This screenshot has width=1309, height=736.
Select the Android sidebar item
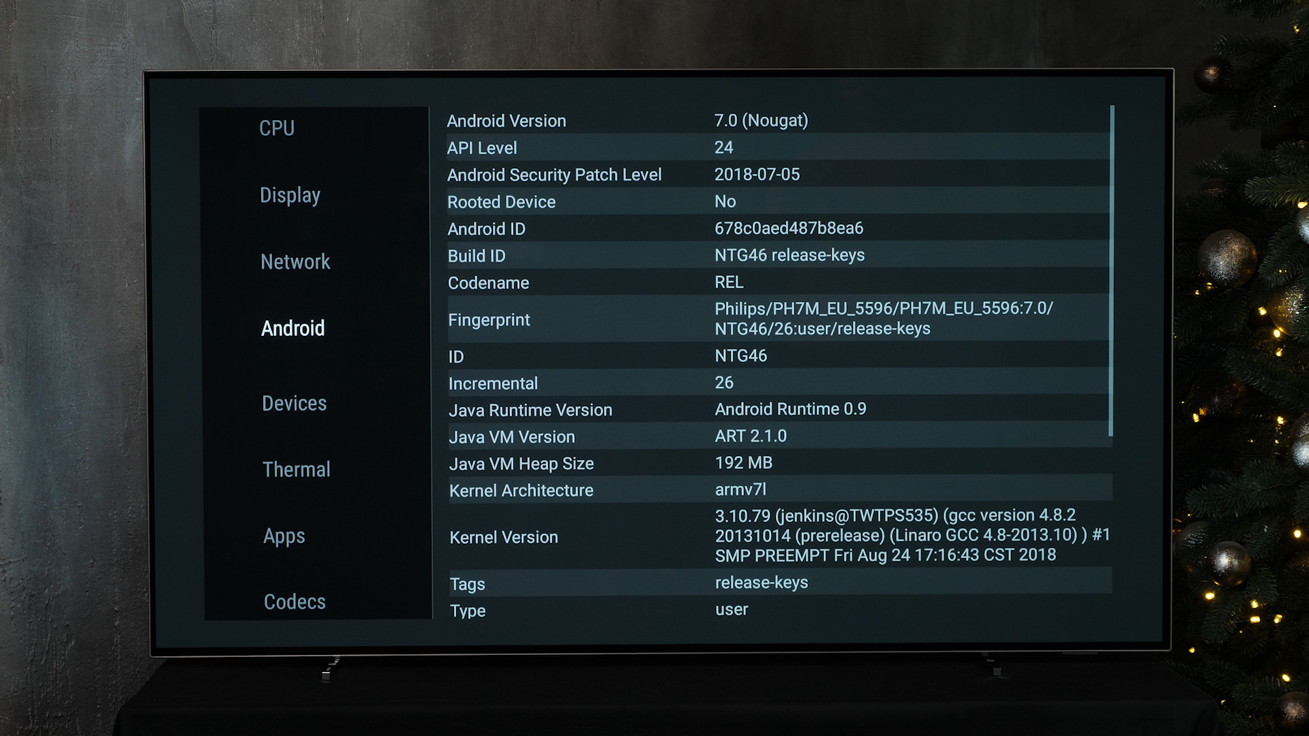[x=293, y=328]
